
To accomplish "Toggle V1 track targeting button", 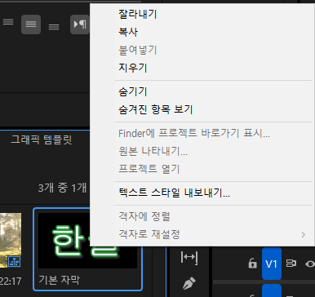I will (x=272, y=264).
